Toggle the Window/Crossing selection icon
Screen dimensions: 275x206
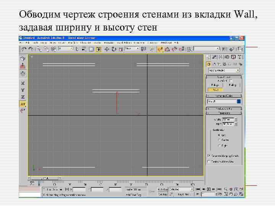click(99, 49)
